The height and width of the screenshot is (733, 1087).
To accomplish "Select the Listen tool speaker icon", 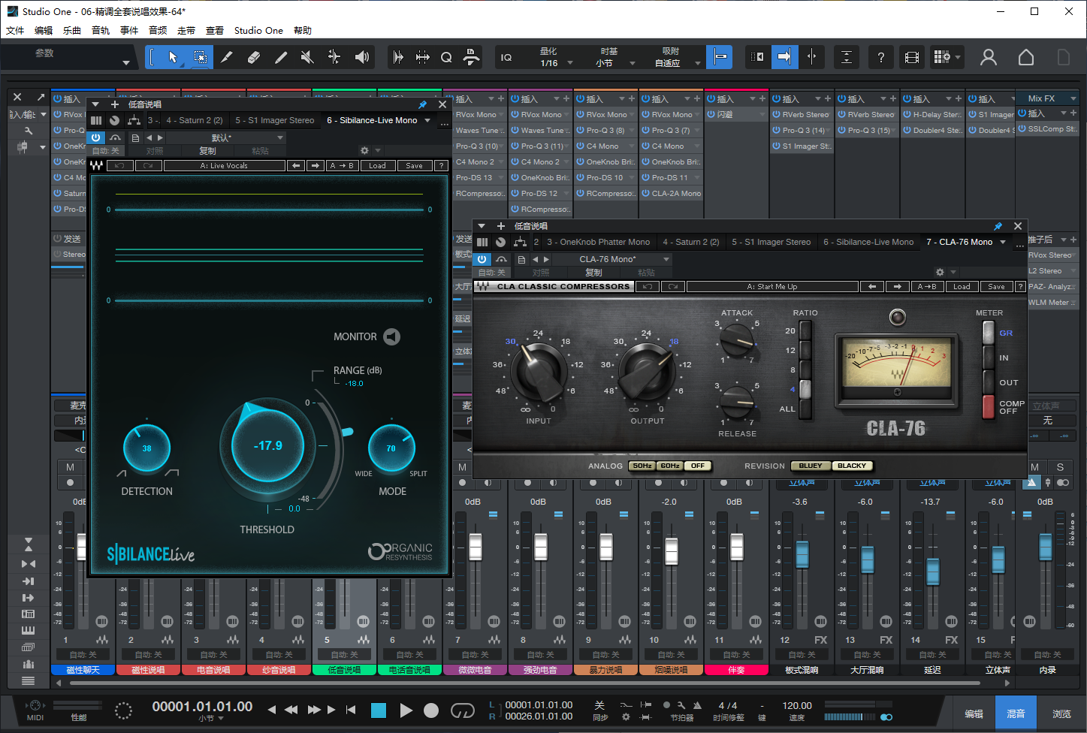I will [x=361, y=57].
